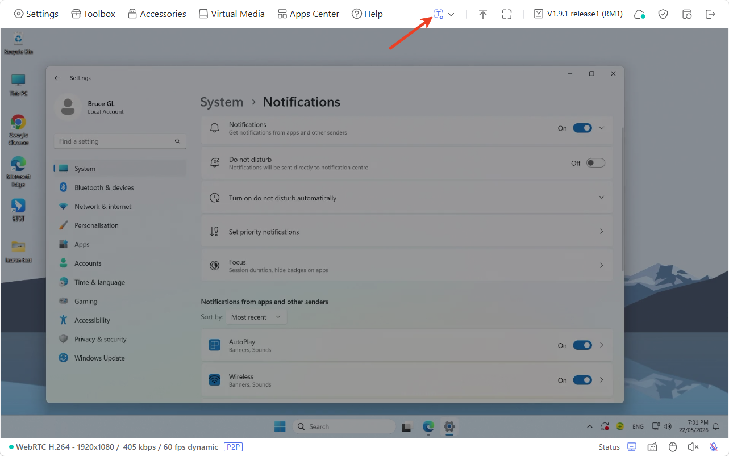Expand Turn on do not disturb automatically

pyautogui.click(x=407, y=198)
